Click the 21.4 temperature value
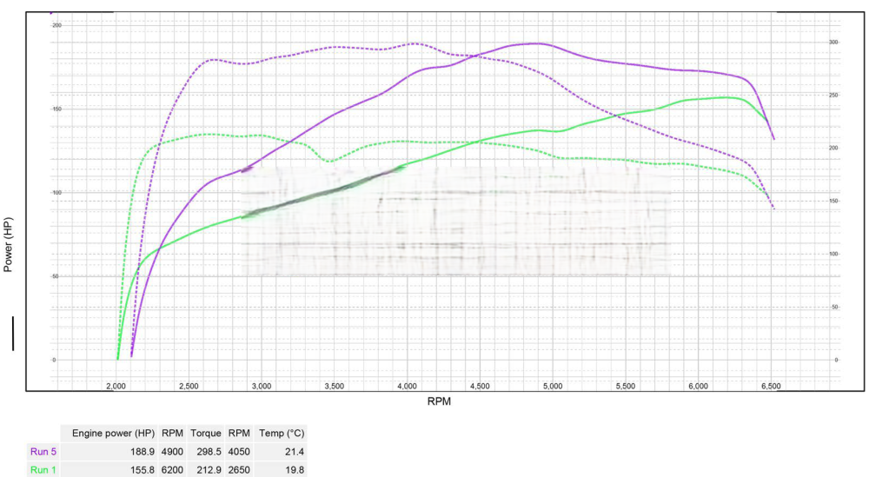 pos(294,452)
